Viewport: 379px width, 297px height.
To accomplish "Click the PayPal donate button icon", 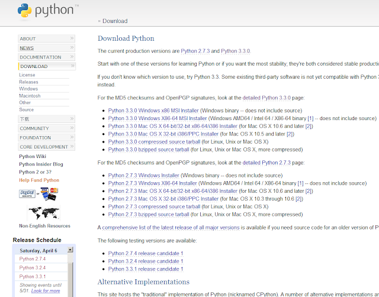I will pyautogui.click(x=27, y=193).
